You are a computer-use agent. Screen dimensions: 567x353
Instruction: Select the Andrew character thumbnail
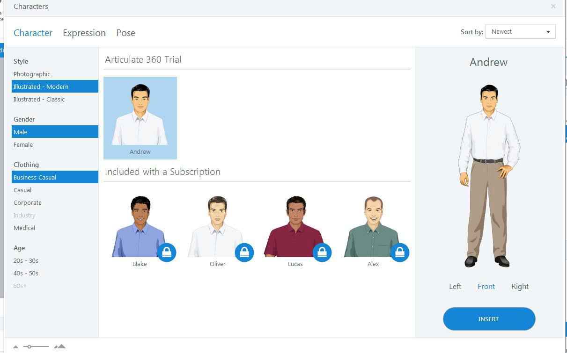pos(140,118)
